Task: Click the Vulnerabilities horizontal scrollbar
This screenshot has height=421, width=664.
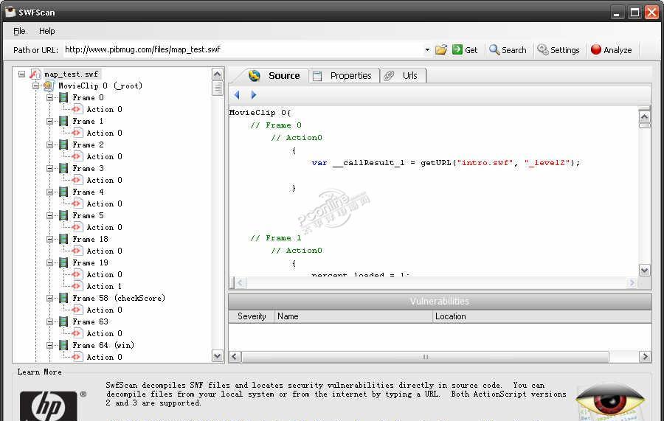Action: coord(425,357)
